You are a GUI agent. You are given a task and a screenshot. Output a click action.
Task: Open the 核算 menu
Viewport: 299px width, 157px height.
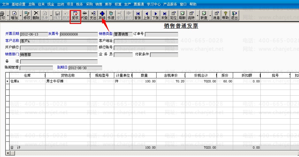(x=118, y=4)
